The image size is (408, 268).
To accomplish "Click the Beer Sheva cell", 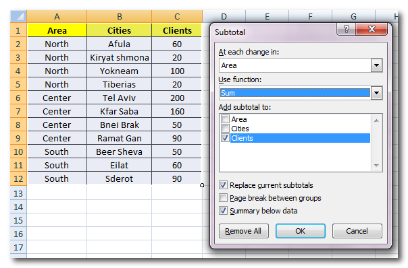I will [119, 152].
